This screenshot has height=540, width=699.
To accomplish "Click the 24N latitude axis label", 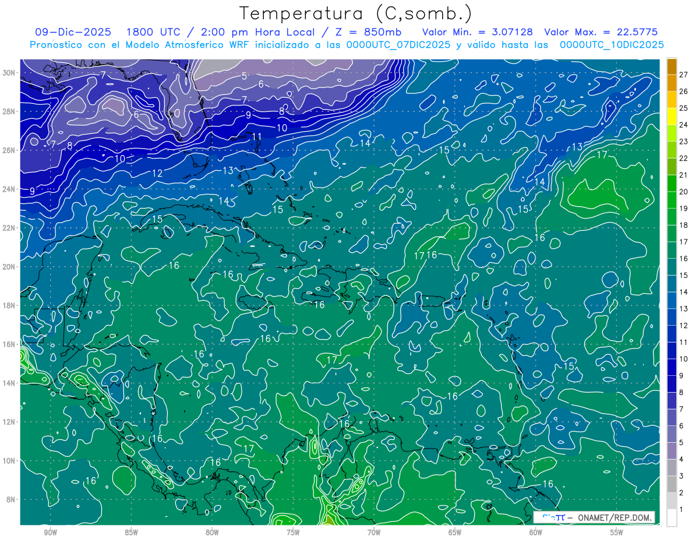I will tap(10, 189).
